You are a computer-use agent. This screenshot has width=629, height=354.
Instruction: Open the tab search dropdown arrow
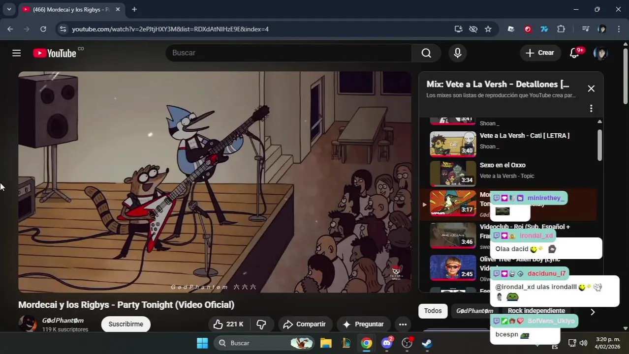(x=9, y=9)
